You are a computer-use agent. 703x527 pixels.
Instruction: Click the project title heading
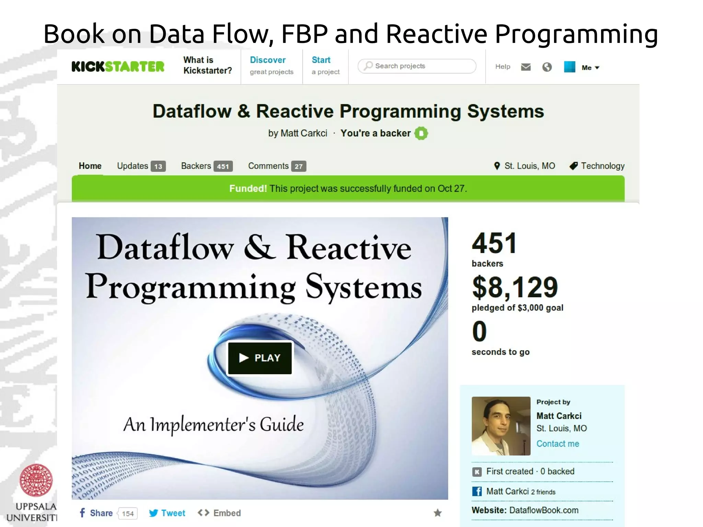pos(348,111)
